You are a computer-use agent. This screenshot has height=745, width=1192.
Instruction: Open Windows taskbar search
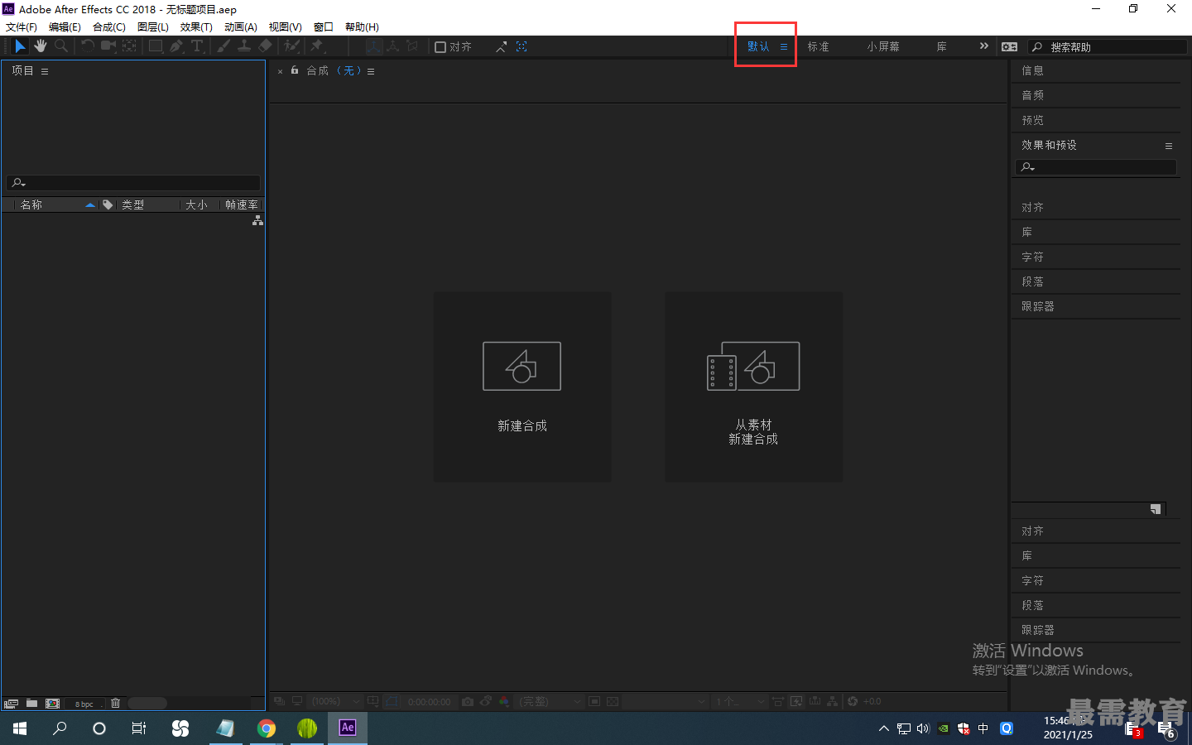[60, 728]
